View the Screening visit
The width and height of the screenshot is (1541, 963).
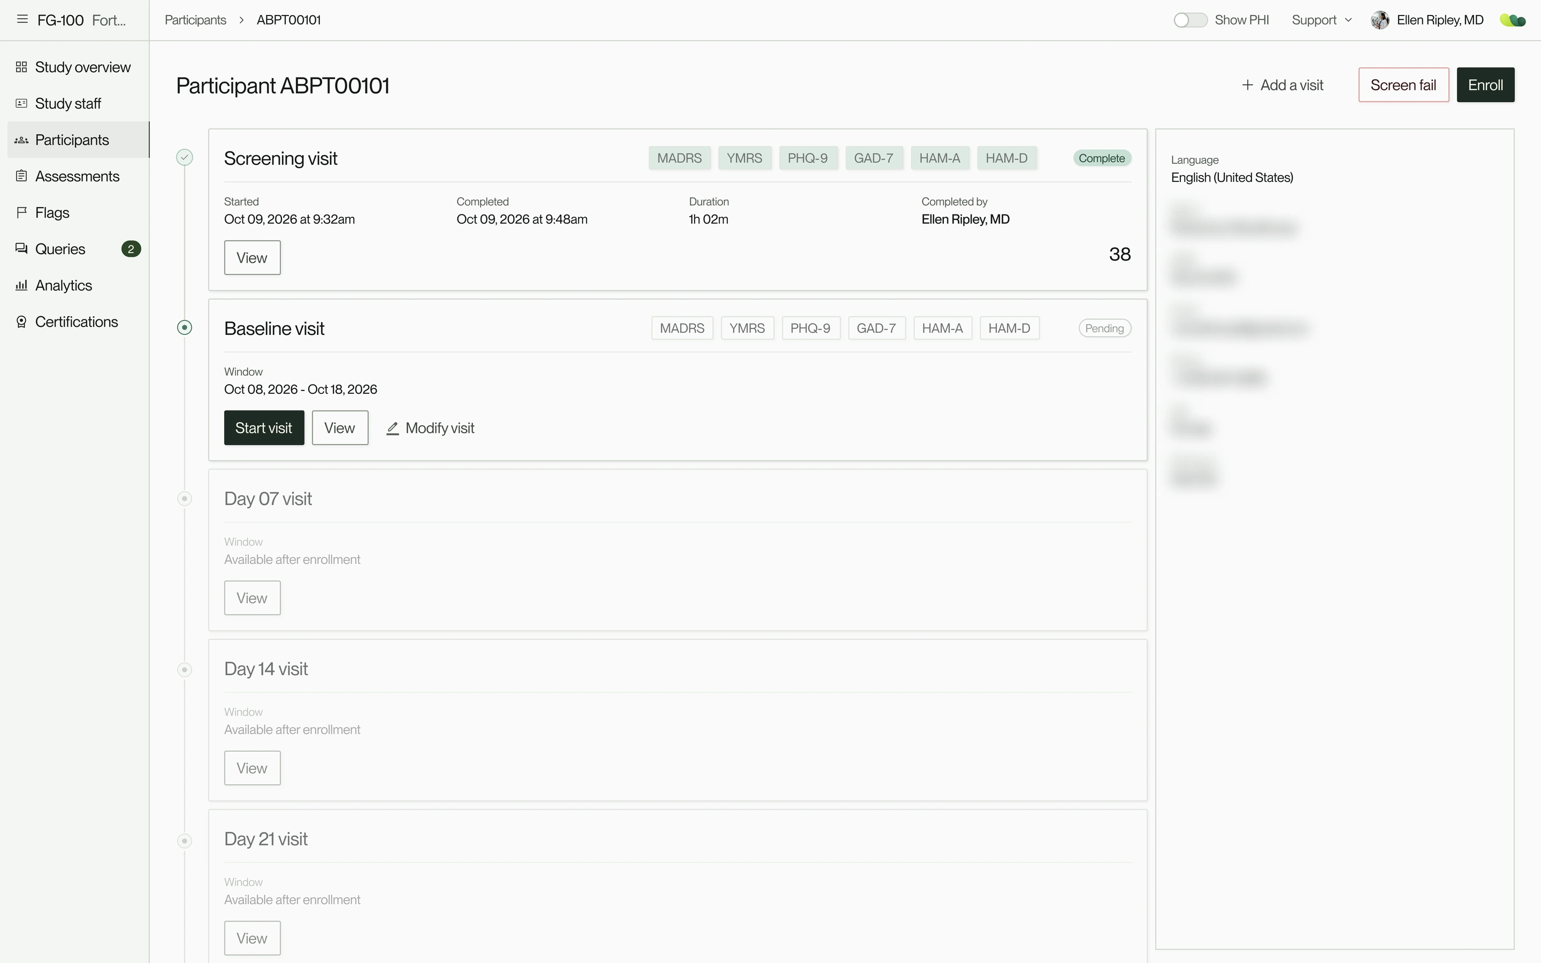(252, 257)
